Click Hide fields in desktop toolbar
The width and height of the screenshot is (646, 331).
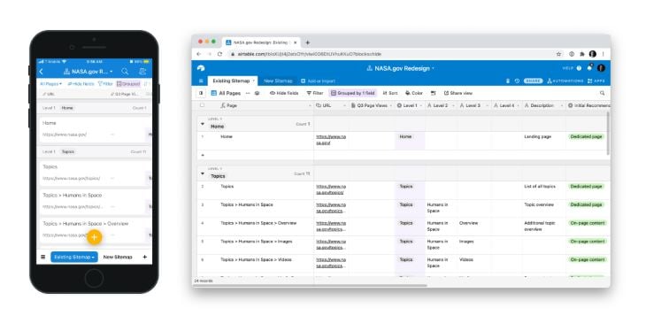click(x=284, y=93)
